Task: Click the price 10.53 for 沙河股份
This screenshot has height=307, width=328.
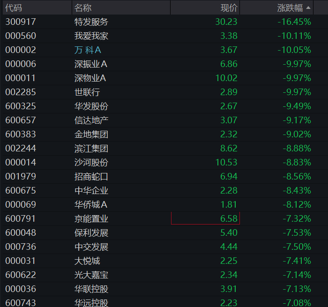Action: (x=226, y=162)
